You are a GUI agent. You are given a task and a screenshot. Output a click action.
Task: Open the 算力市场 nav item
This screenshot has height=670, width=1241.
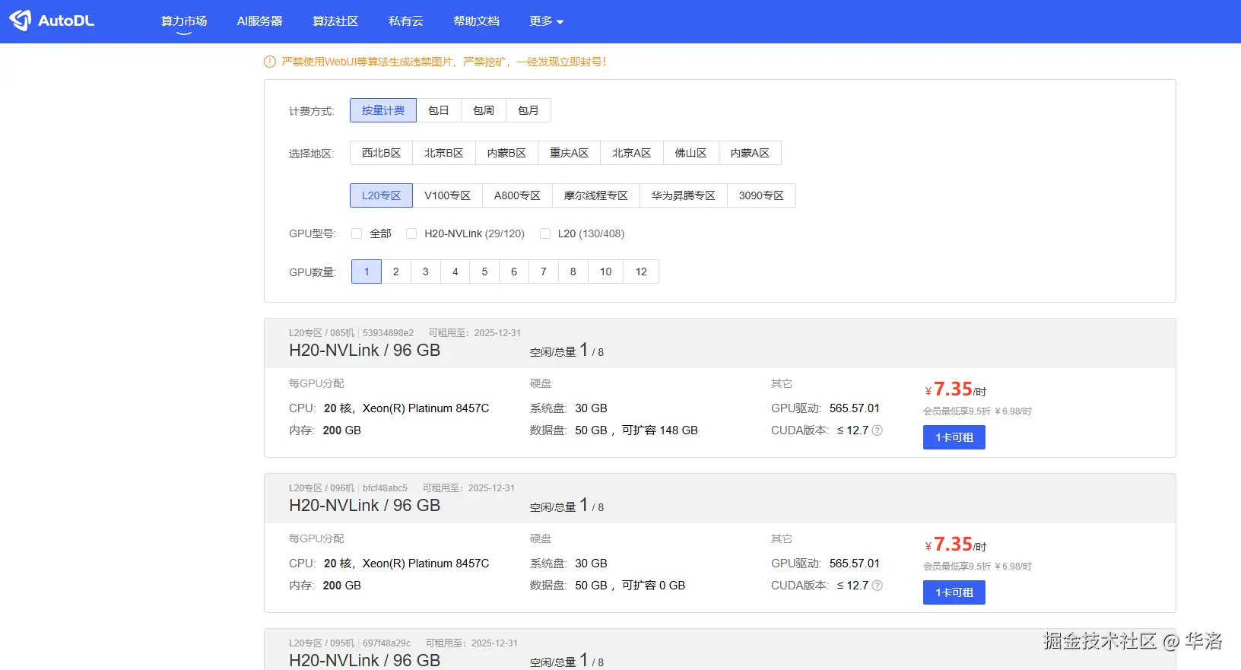(x=184, y=21)
